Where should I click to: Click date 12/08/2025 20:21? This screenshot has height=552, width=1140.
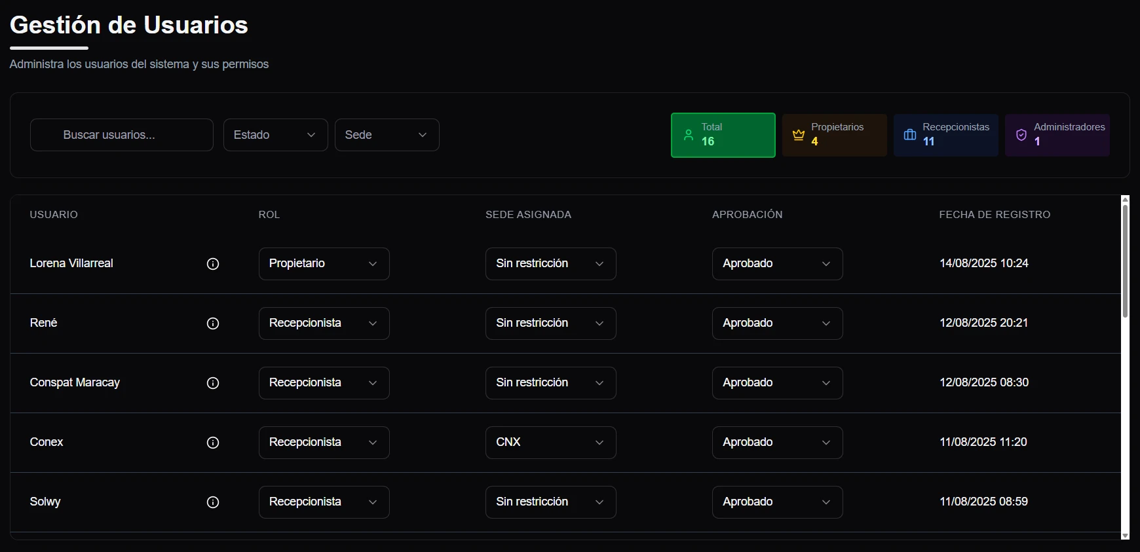[984, 323]
